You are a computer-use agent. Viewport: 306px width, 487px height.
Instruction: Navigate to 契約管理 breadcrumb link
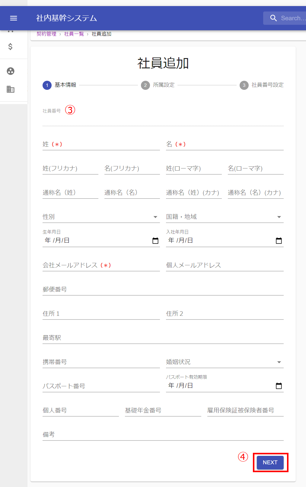coord(46,34)
